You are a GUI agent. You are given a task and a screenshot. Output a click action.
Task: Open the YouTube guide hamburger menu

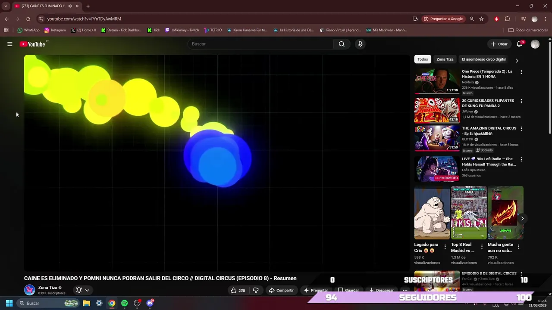tap(9, 44)
